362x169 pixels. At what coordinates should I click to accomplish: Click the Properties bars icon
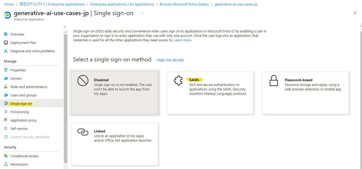6,70
